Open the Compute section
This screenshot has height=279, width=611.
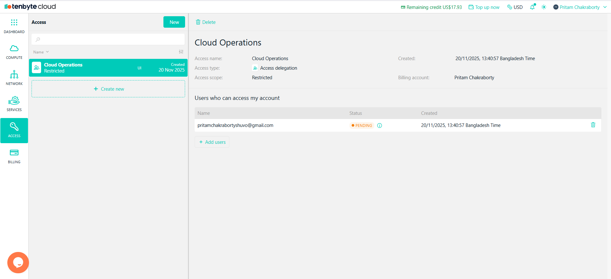click(14, 52)
